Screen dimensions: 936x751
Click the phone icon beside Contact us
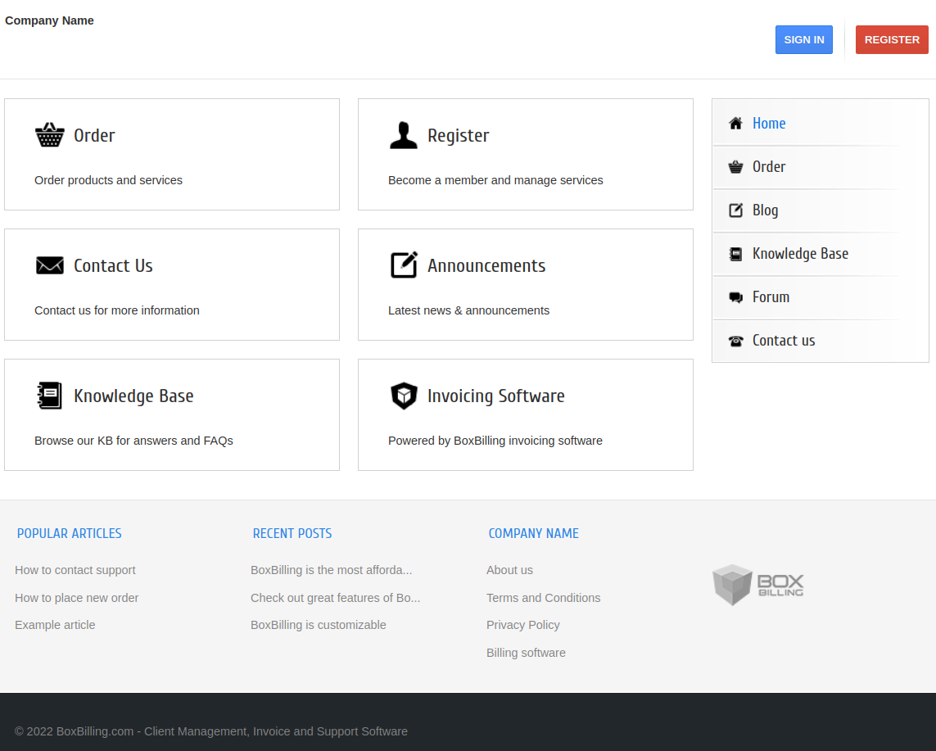point(735,340)
